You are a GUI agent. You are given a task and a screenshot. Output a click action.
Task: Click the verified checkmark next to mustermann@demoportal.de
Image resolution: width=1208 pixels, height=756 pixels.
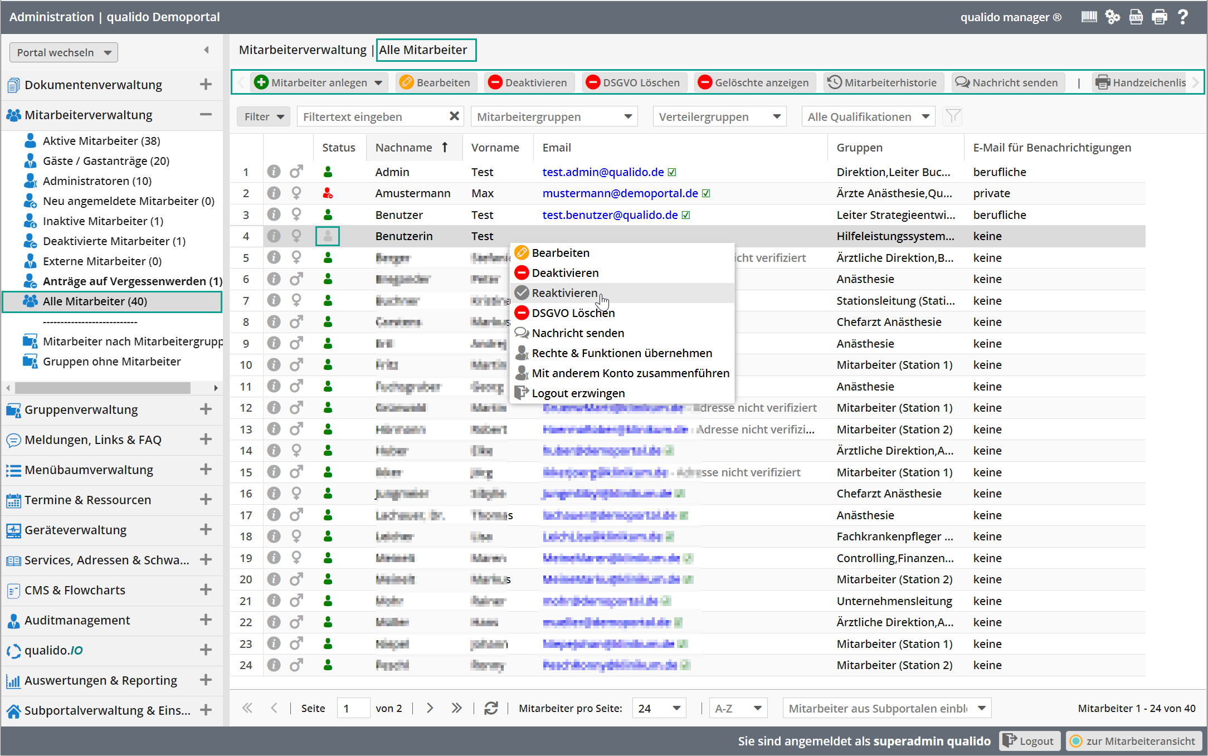[x=706, y=193]
